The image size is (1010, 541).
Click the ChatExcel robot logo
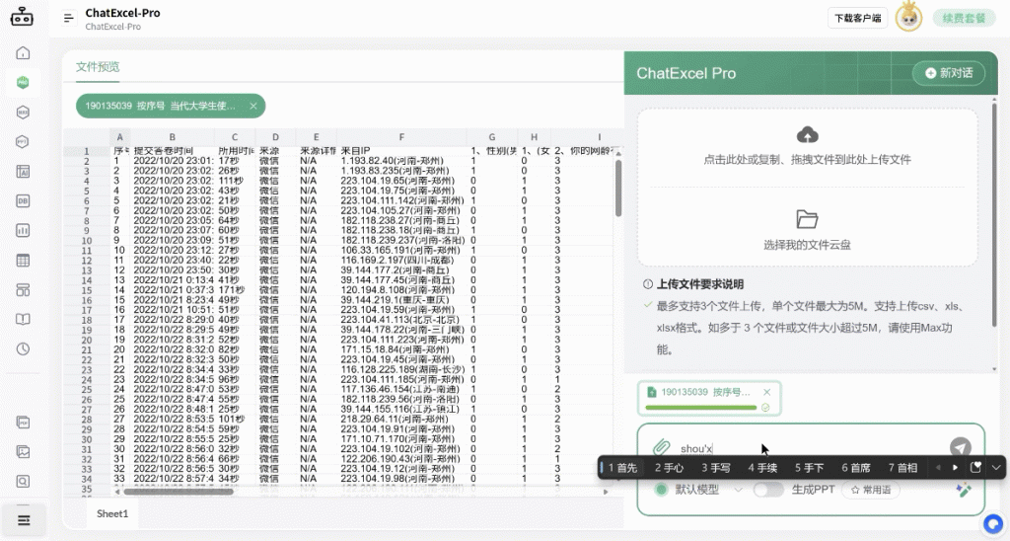pos(22,17)
